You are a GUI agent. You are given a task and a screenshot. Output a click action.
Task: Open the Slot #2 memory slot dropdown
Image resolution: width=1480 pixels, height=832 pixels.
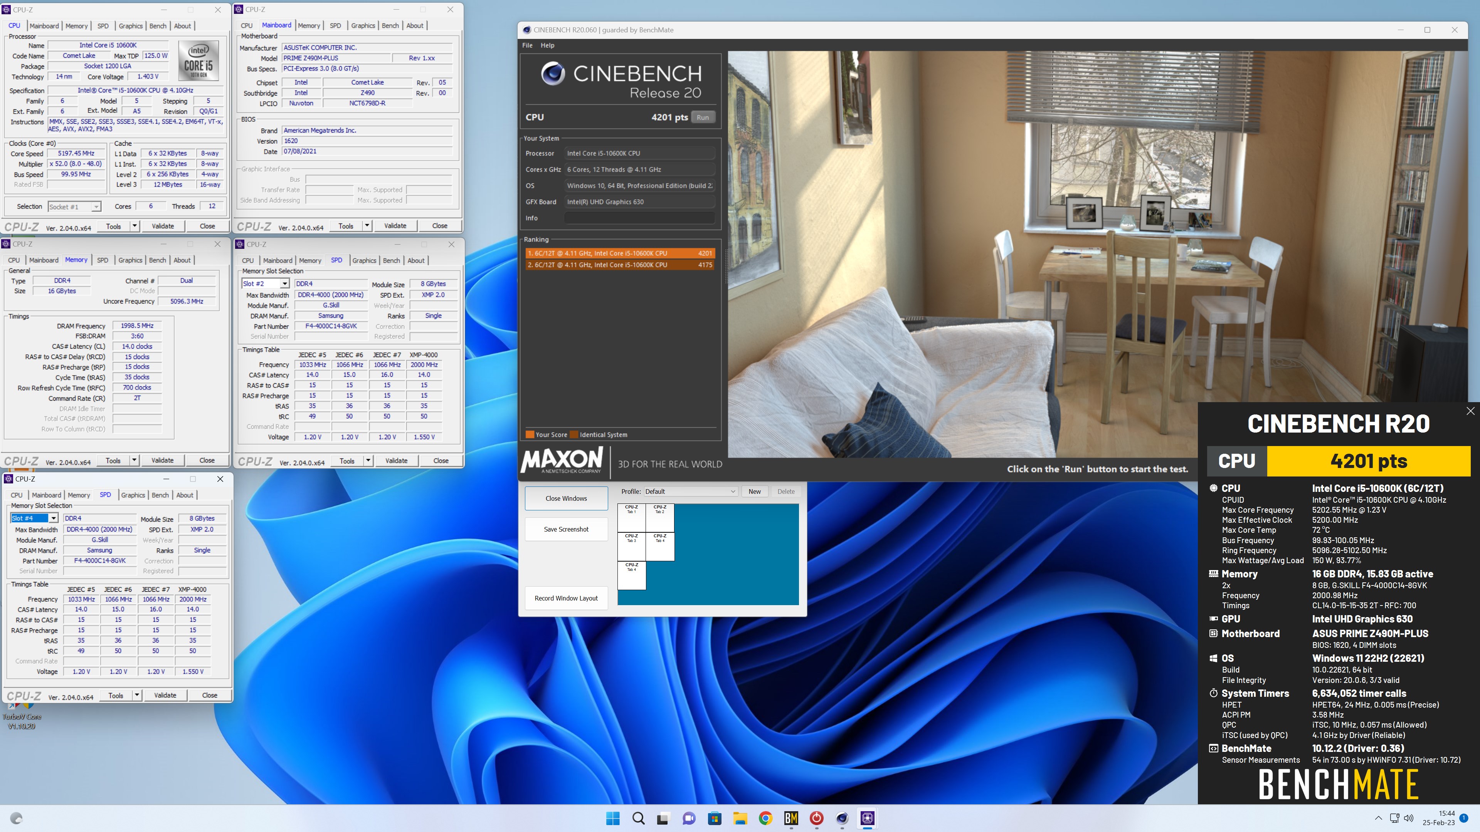point(265,283)
